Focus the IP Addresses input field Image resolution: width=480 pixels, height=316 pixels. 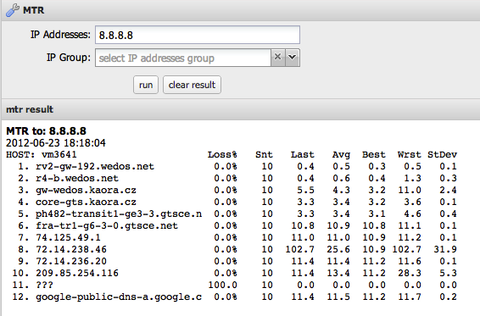198,35
